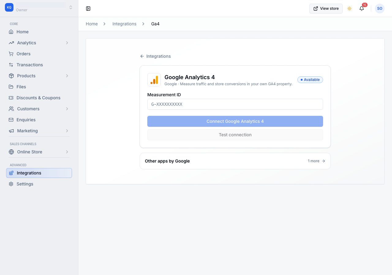392x275 pixels.
Task: Click the Discounts & Coupons ticket icon
Action: tap(11, 98)
